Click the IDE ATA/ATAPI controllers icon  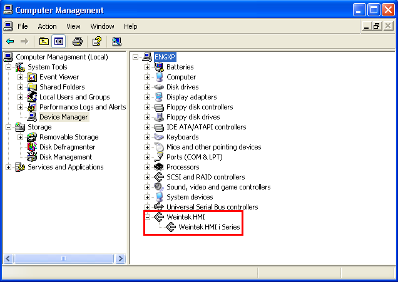pyautogui.click(x=159, y=127)
